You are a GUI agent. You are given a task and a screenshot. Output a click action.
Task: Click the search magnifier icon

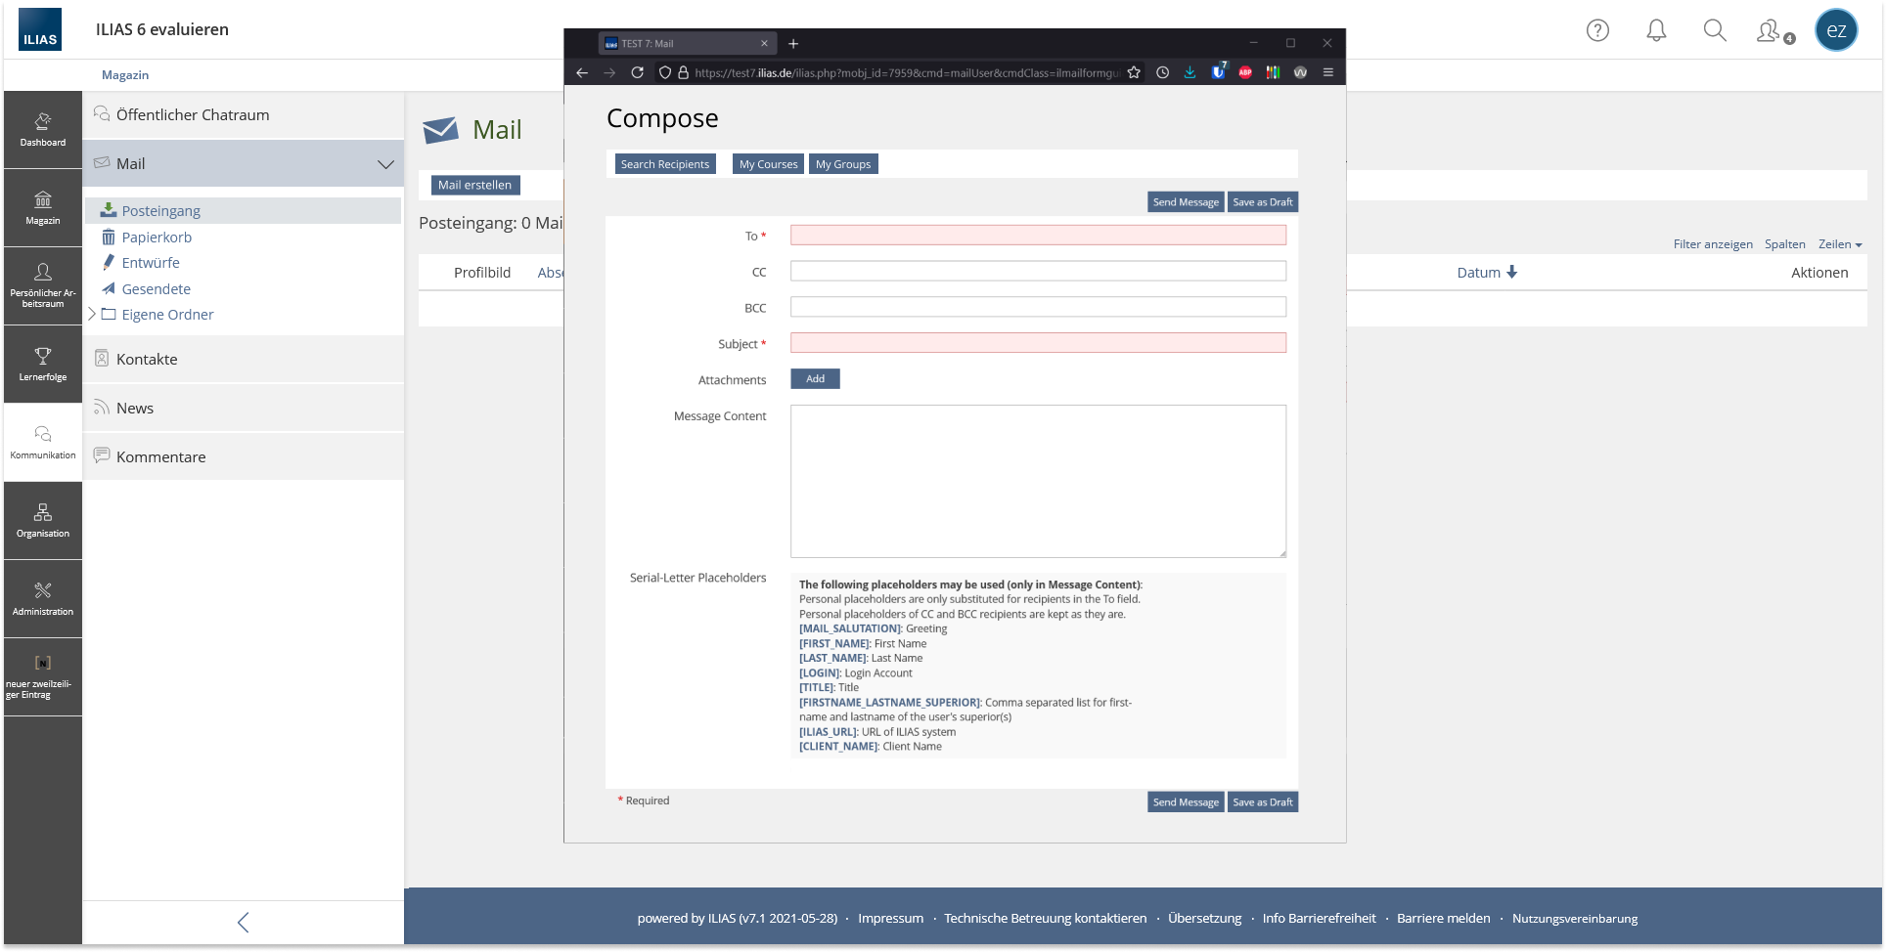click(x=1715, y=30)
